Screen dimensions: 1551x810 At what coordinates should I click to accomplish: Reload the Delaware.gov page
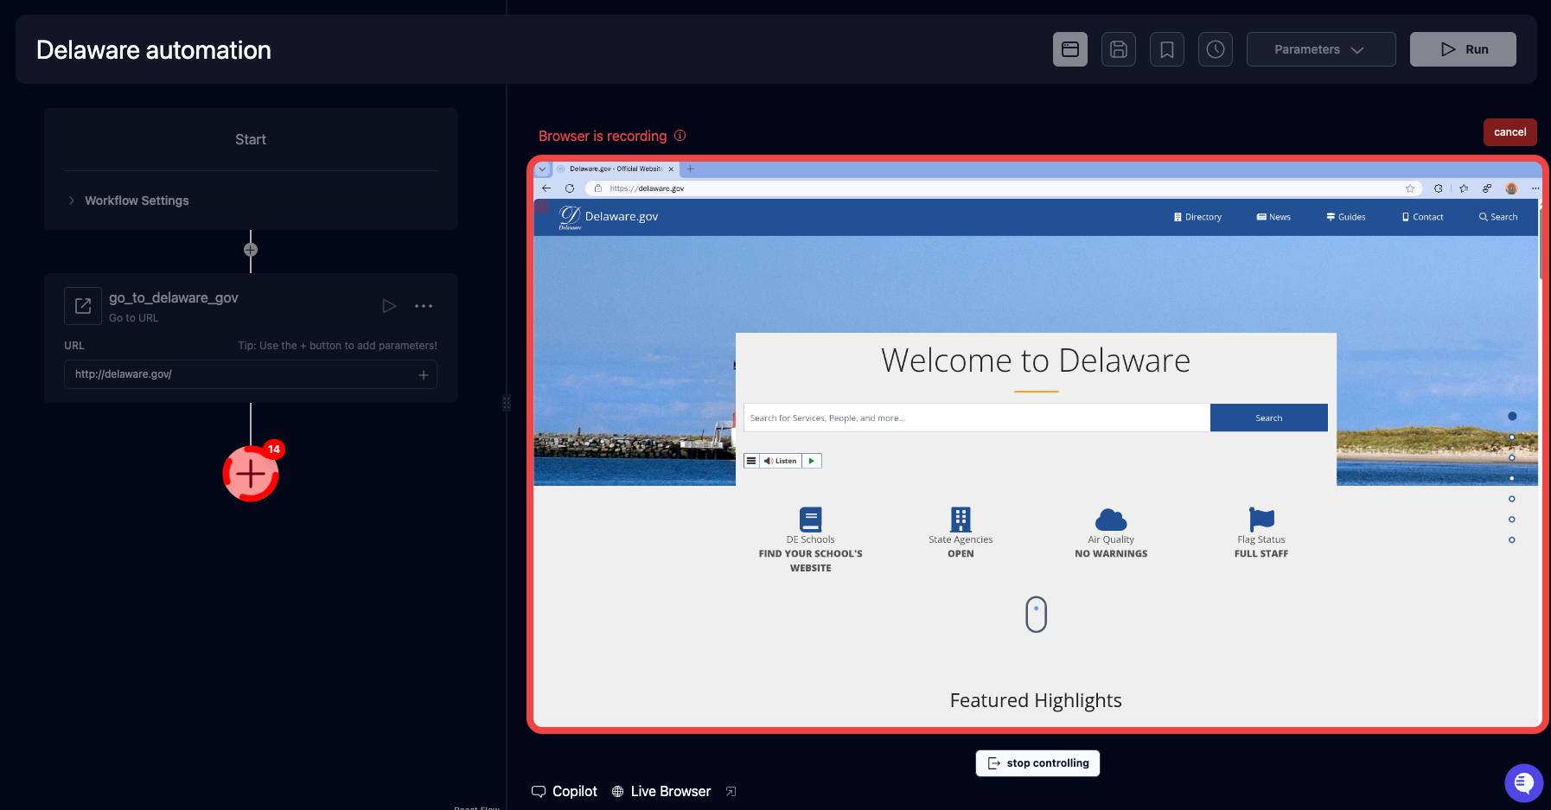(x=570, y=188)
